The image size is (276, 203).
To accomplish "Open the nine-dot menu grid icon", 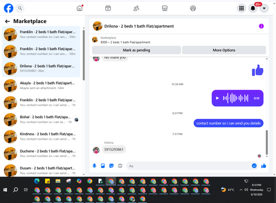I will (241, 8).
